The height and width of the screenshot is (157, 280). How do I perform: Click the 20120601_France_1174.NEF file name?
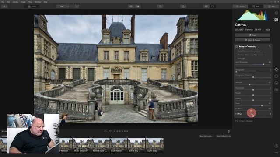[x=248, y=30]
